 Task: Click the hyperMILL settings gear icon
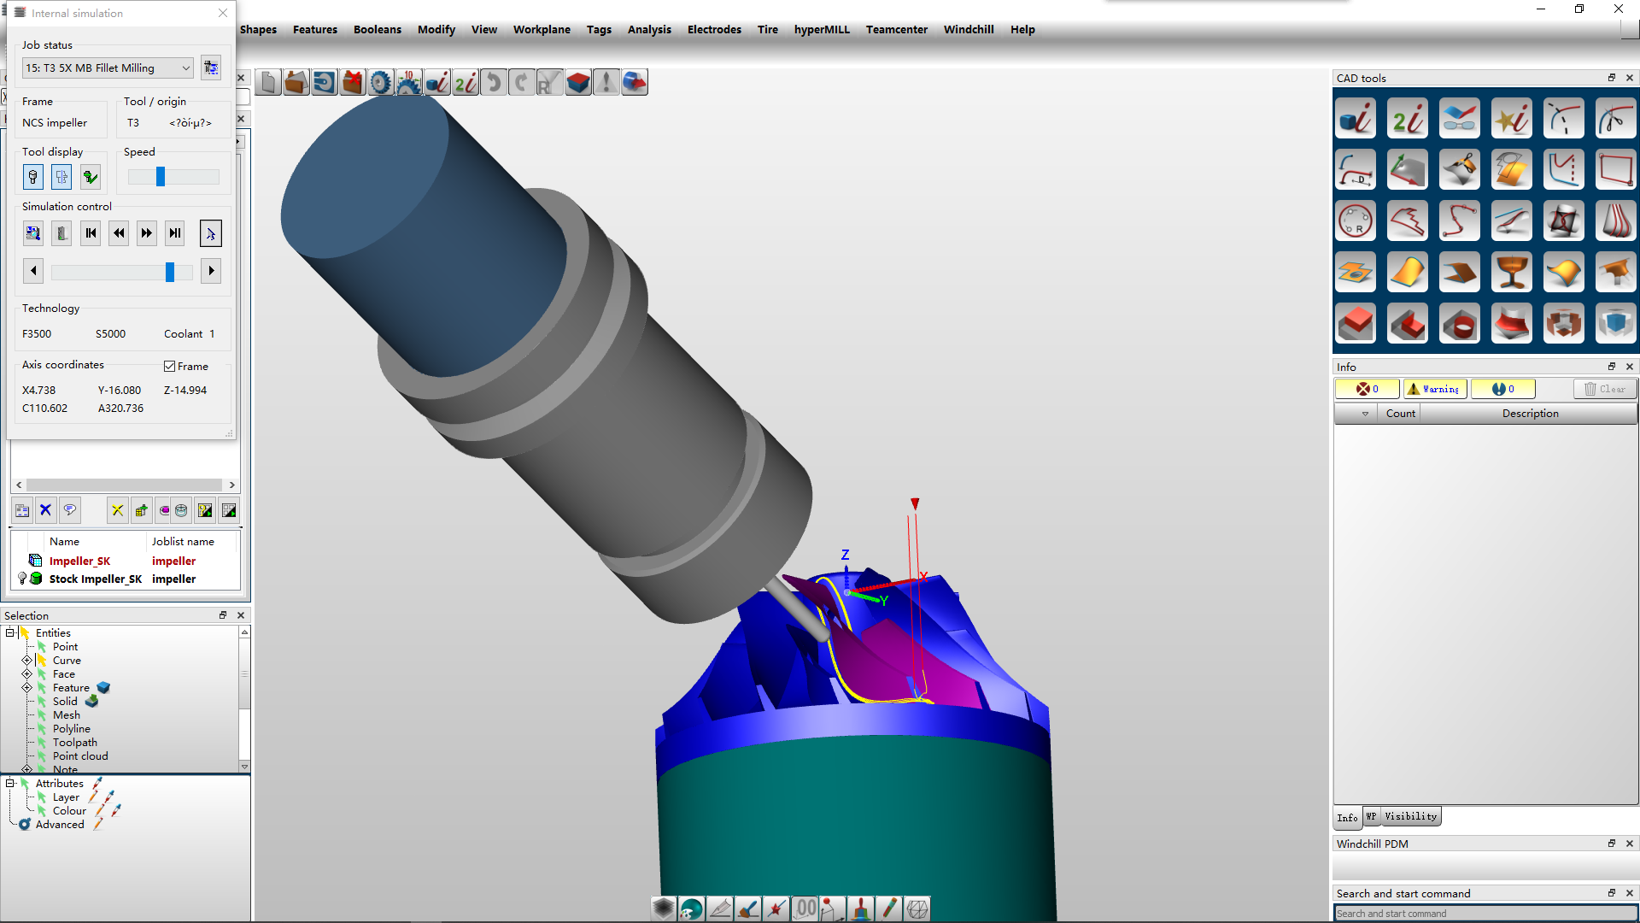tap(381, 82)
